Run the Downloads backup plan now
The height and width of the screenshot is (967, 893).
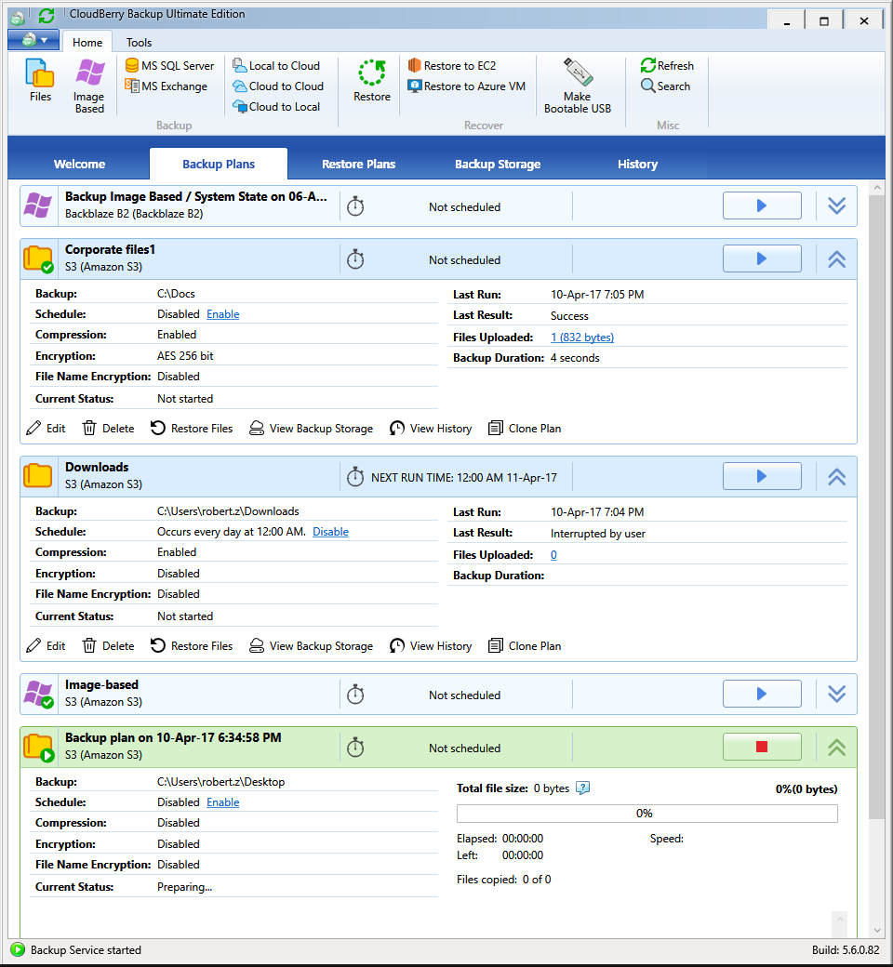[x=762, y=476]
